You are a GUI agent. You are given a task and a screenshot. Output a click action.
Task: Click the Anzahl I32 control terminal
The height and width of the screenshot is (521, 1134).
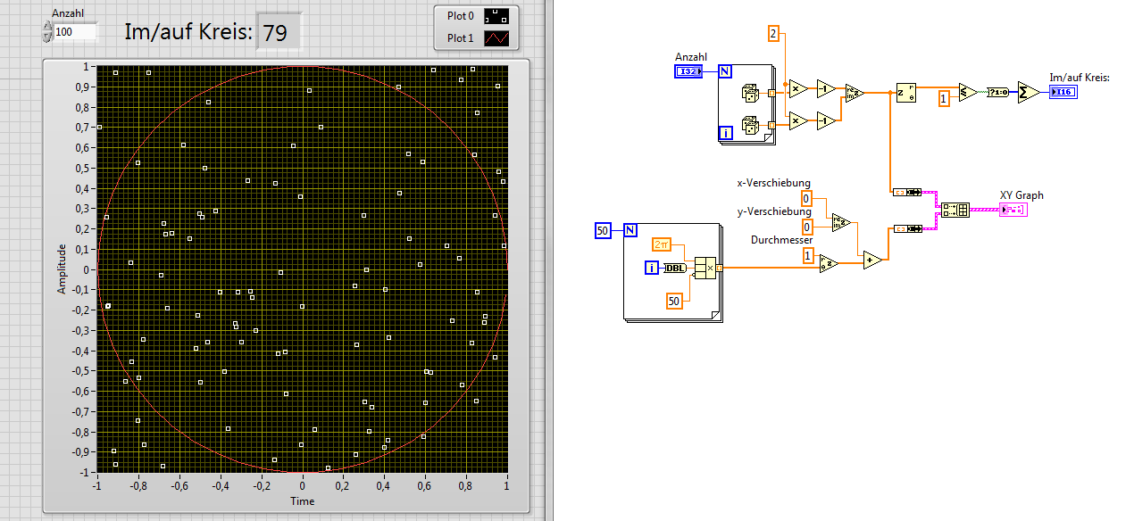(x=688, y=71)
